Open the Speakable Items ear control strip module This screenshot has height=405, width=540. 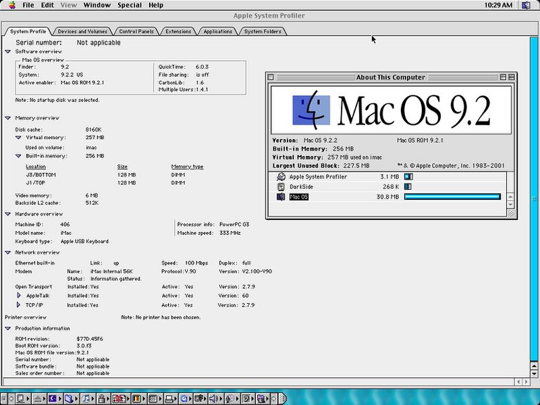pyautogui.click(x=246, y=399)
